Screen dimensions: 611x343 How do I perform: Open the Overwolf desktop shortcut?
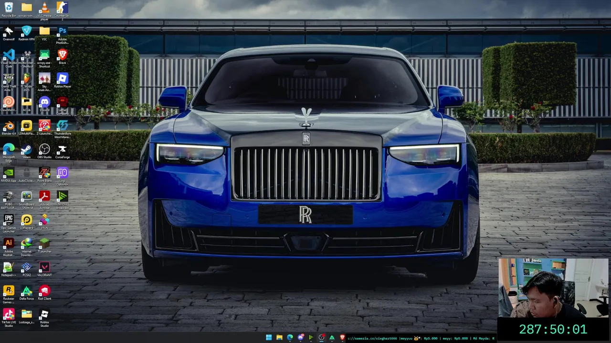9,33
